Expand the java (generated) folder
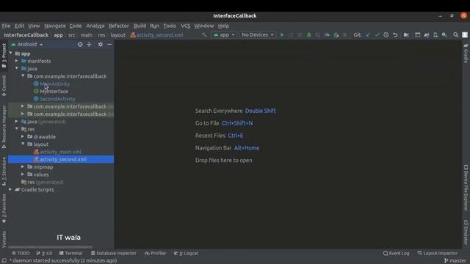This screenshot has width=470, height=264. coord(17,121)
